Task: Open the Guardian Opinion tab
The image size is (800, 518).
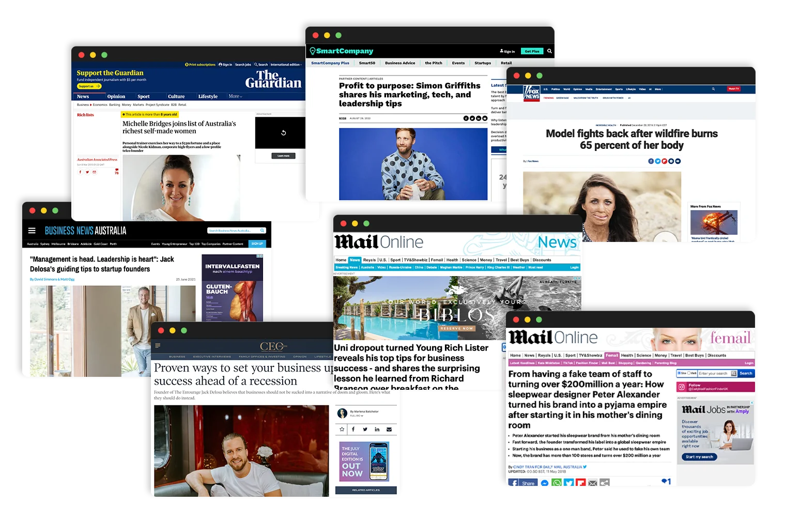Action: tap(116, 97)
